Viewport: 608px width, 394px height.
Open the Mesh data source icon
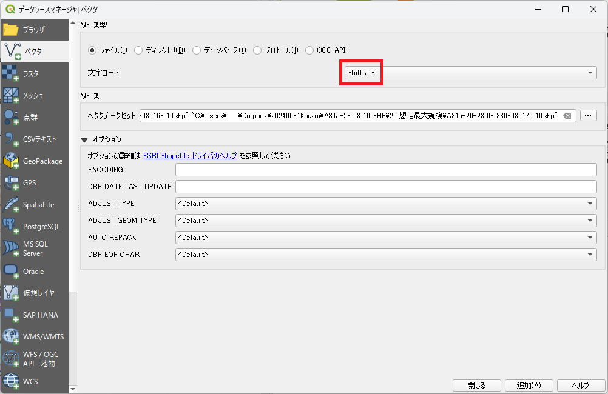(x=11, y=95)
